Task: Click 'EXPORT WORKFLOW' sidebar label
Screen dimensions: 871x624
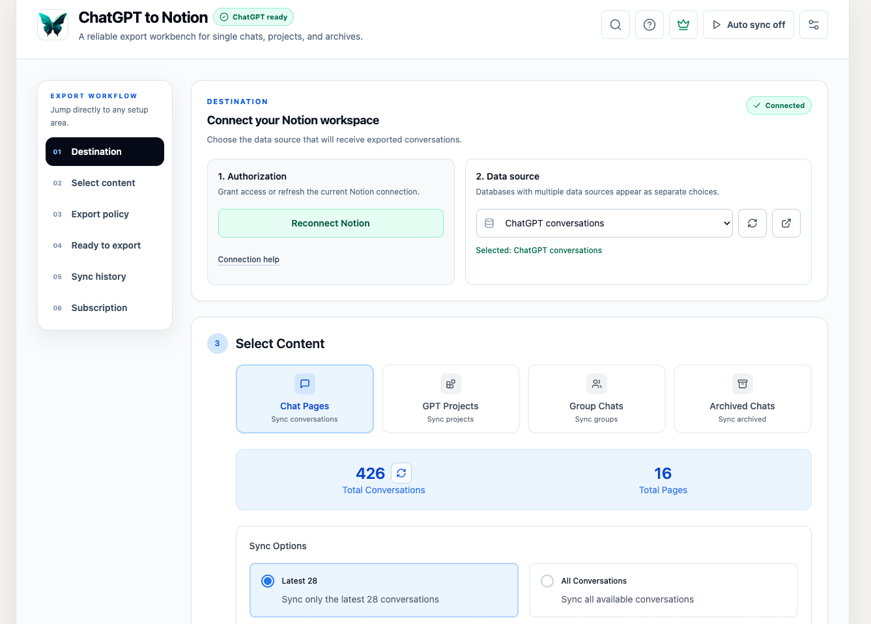Action: (94, 96)
